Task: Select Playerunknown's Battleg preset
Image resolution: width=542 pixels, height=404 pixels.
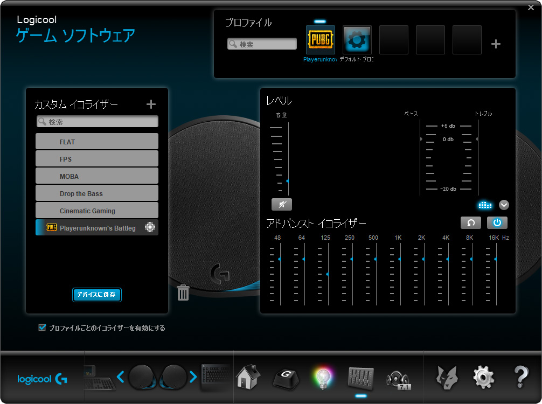Action: (97, 227)
